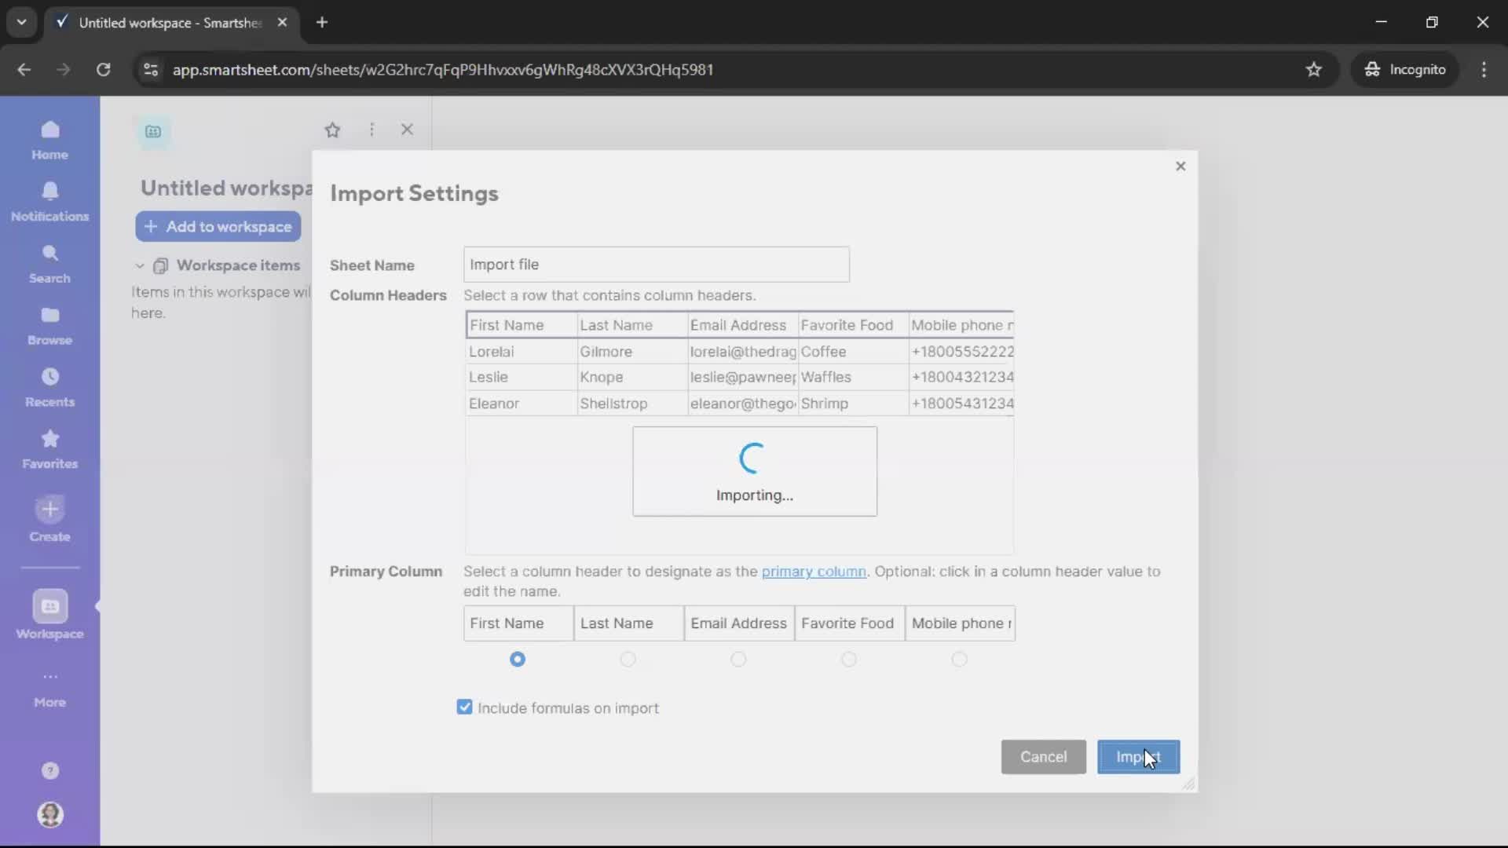Select the Browse sidebar icon
The width and height of the screenshot is (1508, 848).
49,324
